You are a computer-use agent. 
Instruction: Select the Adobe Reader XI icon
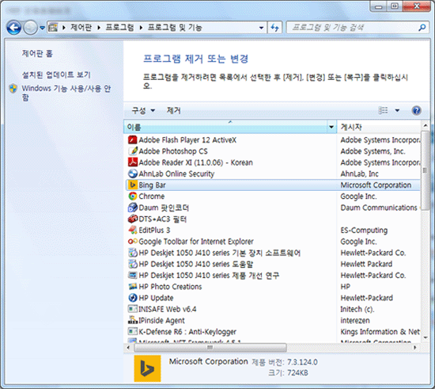pos(133,162)
